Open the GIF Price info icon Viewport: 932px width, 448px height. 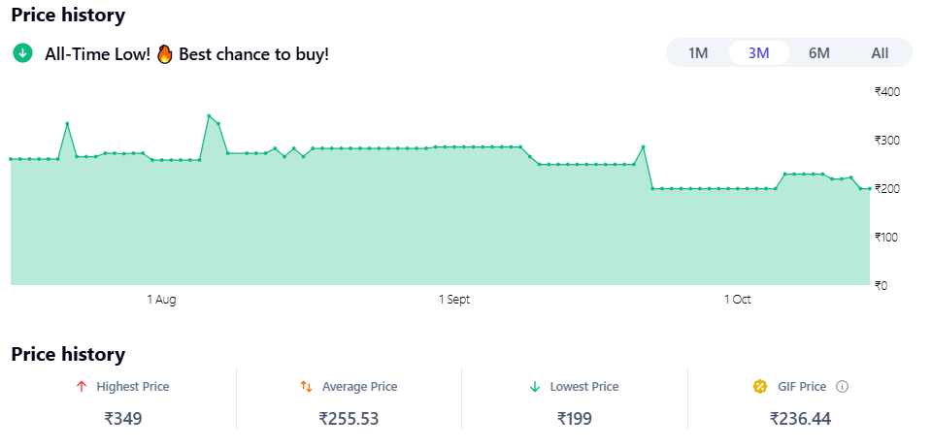[842, 387]
